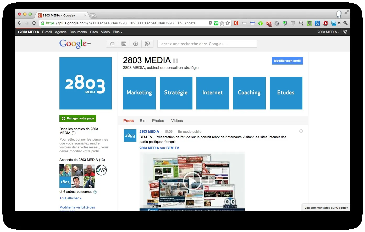Viewport: 365px width, 232px height.
Task: Switch to the Vidéos tab
Action: (x=177, y=121)
